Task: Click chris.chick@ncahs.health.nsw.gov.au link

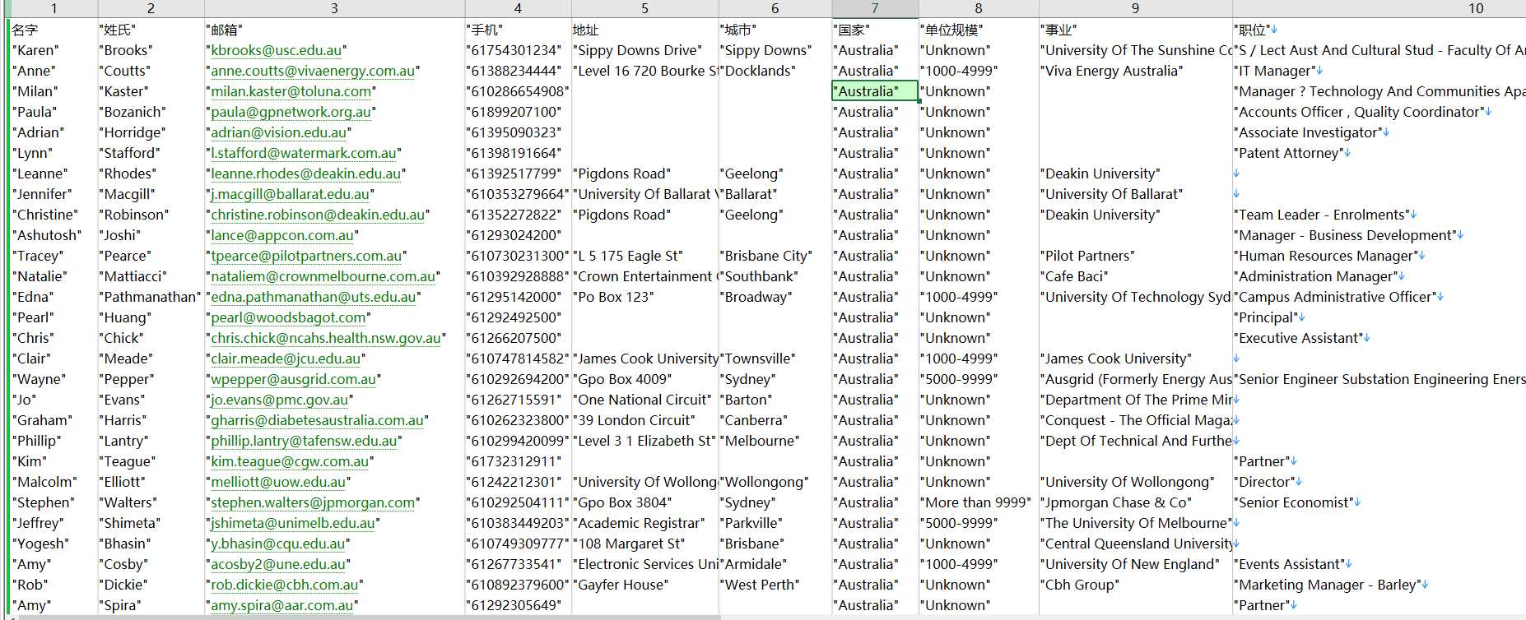Action: point(326,338)
